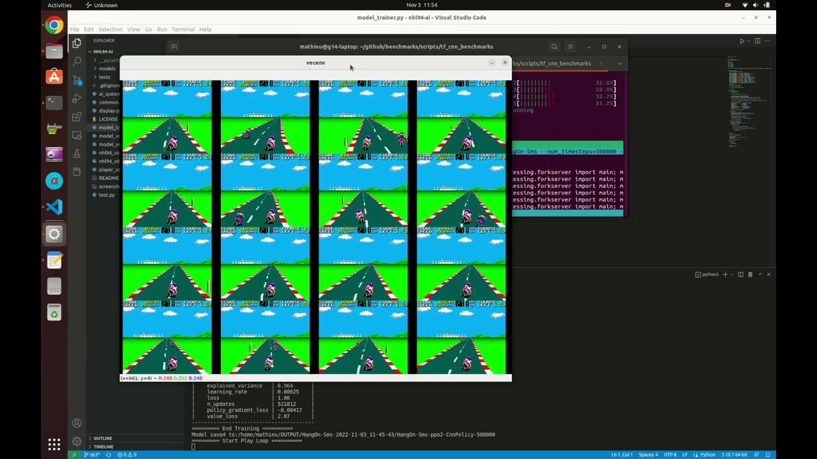Open test.py in the explorer
817x459 pixels.
pos(107,194)
